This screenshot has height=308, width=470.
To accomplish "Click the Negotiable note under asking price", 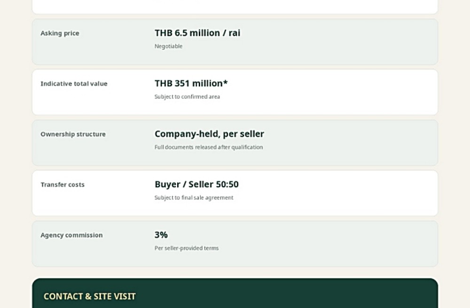I will point(168,46).
